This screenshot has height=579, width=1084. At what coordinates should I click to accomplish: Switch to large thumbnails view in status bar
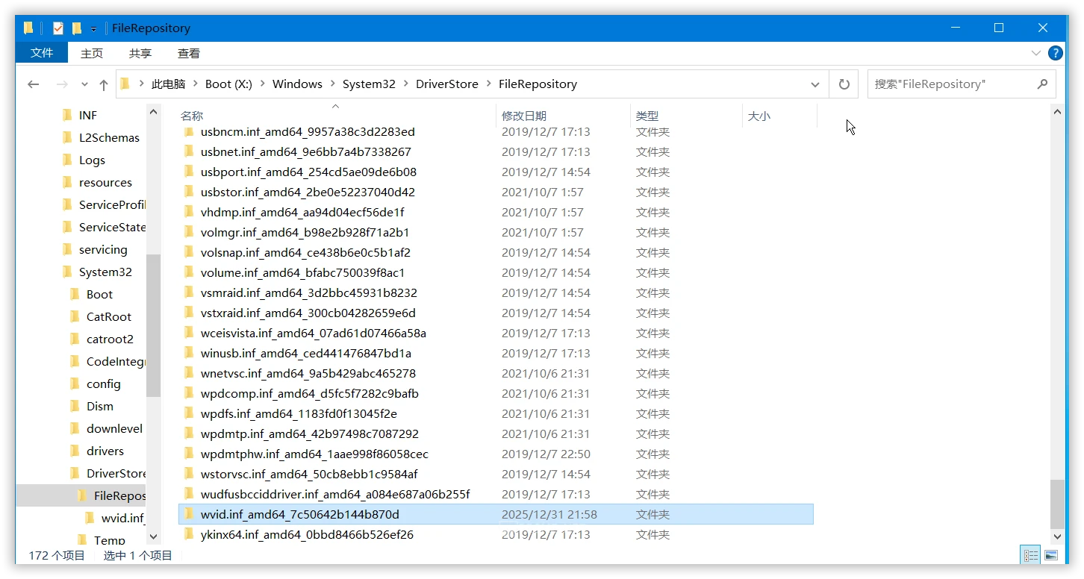click(x=1051, y=554)
